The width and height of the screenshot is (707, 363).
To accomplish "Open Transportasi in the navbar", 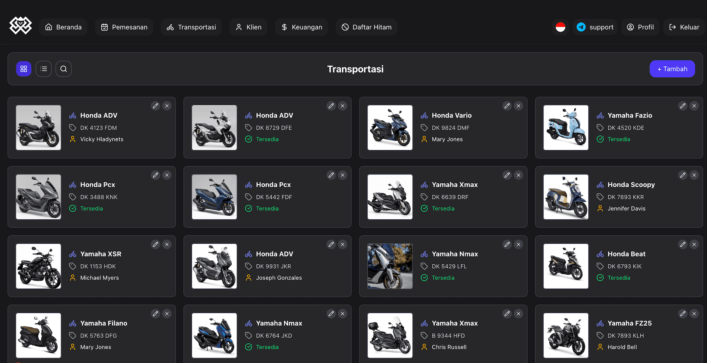I will coord(191,27).
